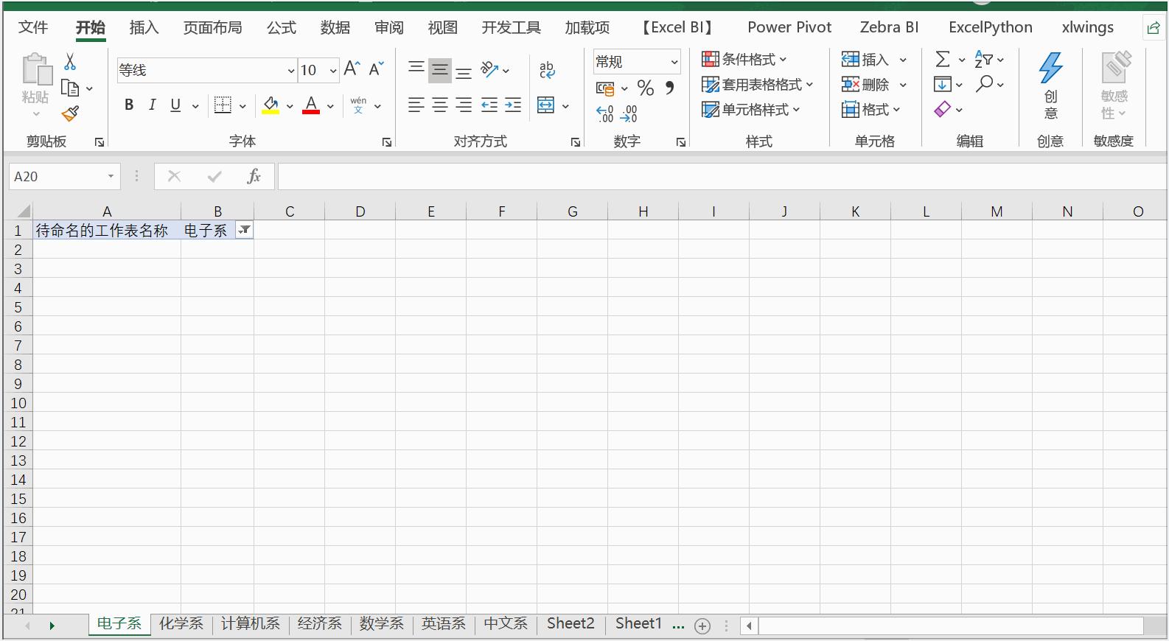Screen dimensions: 1169x641
Task: Click the Ideas lightning bolt icon
Action: pyautogui.click(x=1050, y=69)
